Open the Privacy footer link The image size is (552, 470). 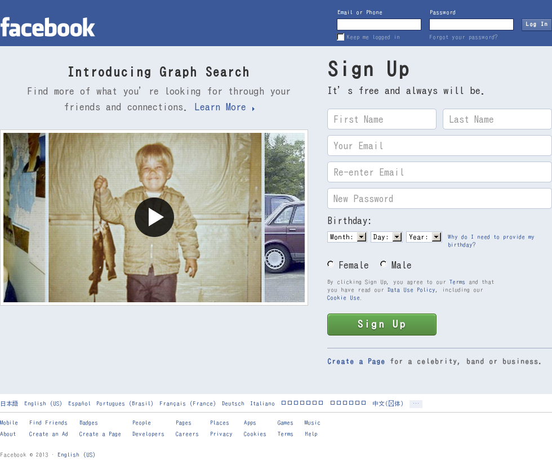[x=221, y=434]
